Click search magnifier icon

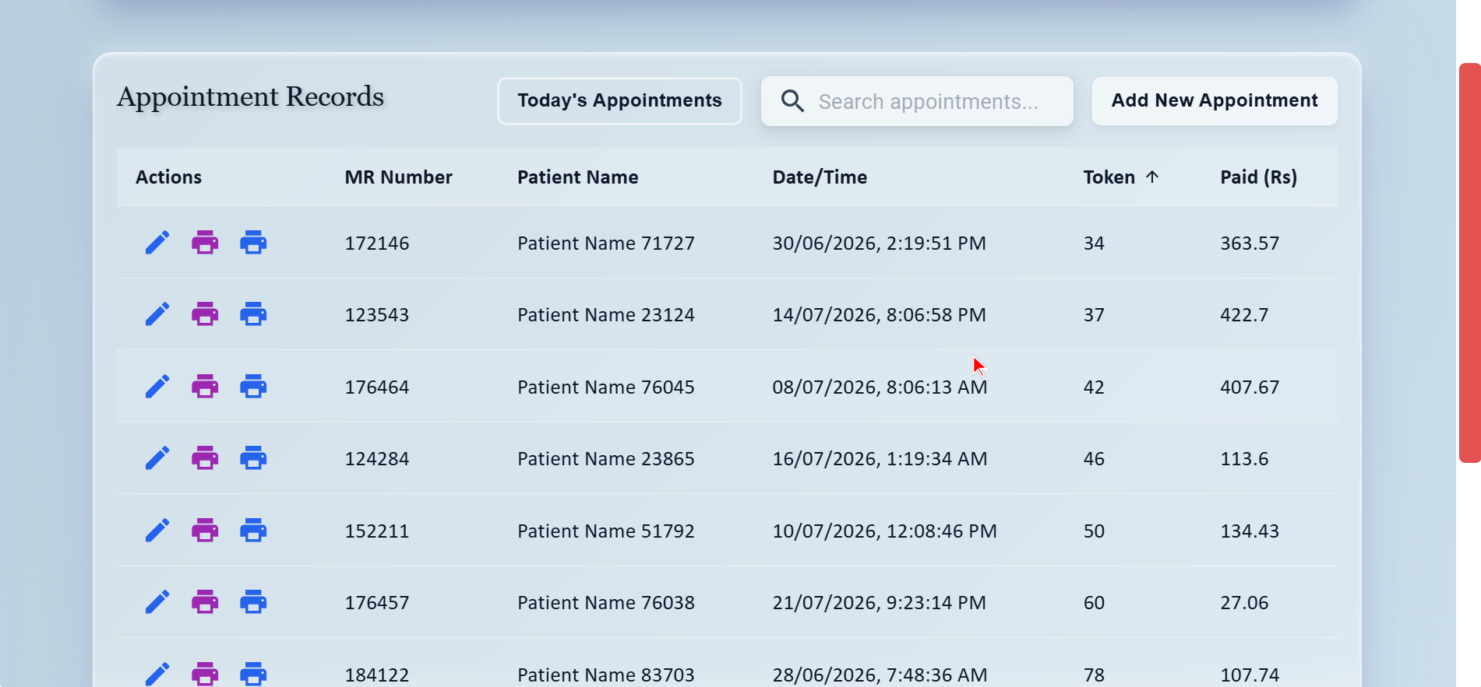792,101
